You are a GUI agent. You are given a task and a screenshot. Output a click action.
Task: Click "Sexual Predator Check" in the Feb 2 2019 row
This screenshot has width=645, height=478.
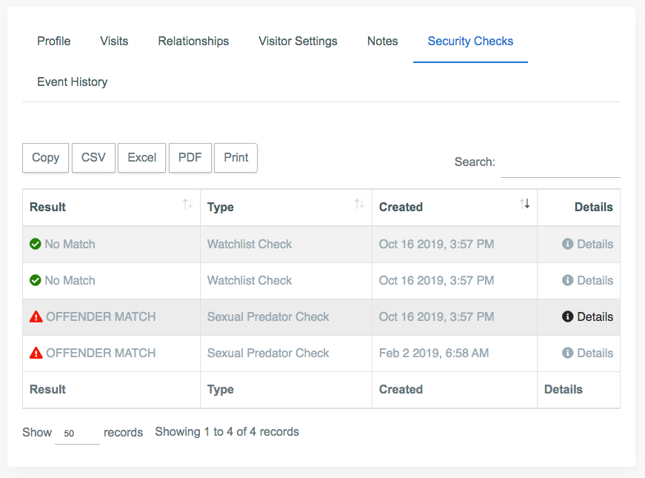click(268, 353)
